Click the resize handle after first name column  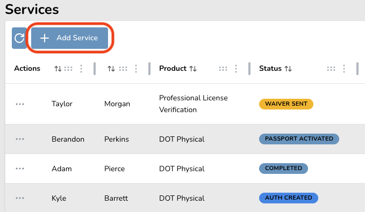pyautogui.click(x=95, y=69)
